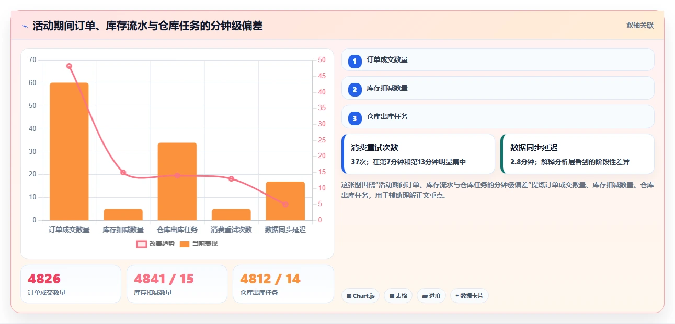Click the 消费重试次数 orange bar
This screenshot has width=675, height=324.
(231, 214)
